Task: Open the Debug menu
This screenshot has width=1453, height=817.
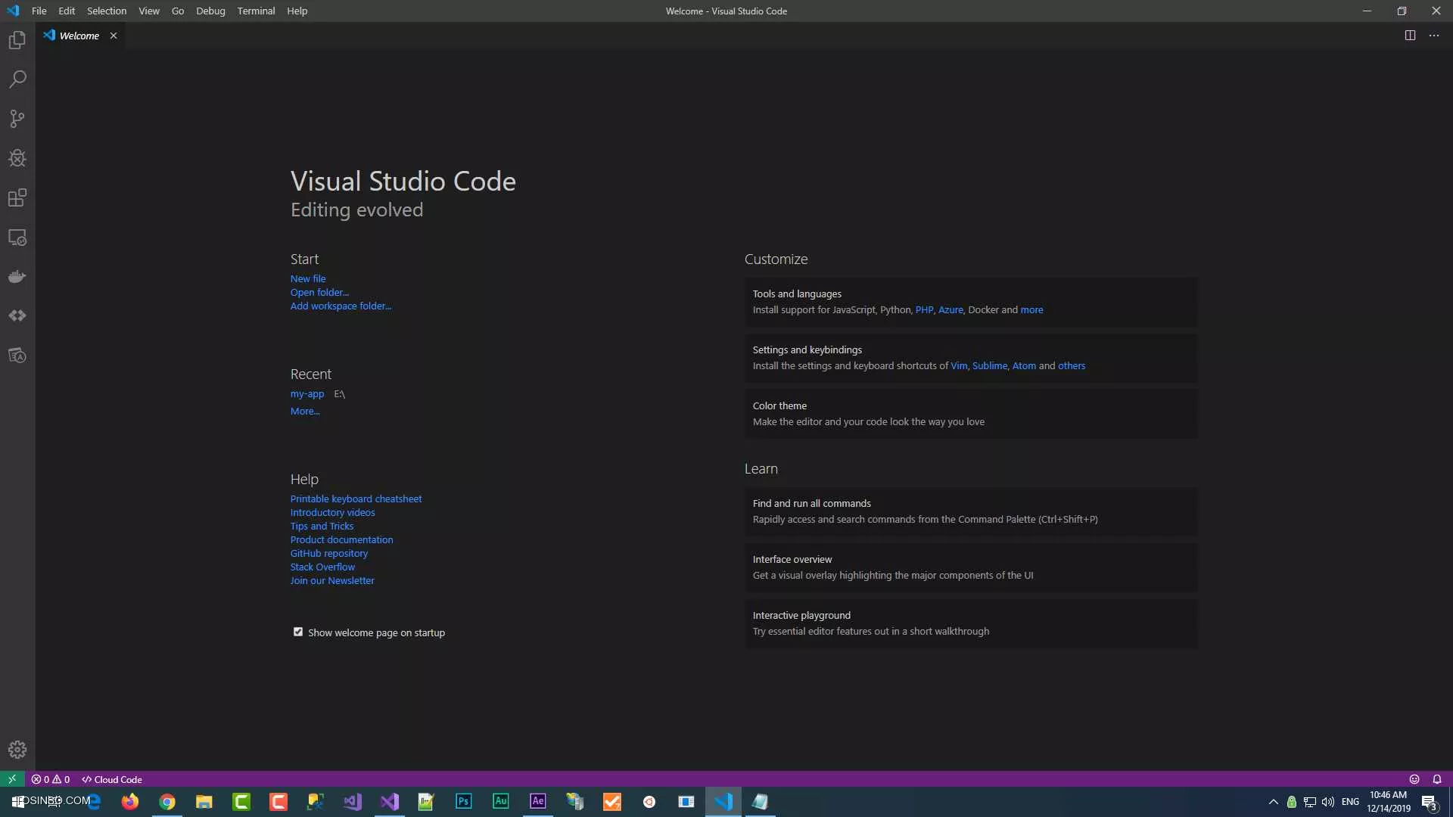Action: pyautogui.click(x=210, y=11)
